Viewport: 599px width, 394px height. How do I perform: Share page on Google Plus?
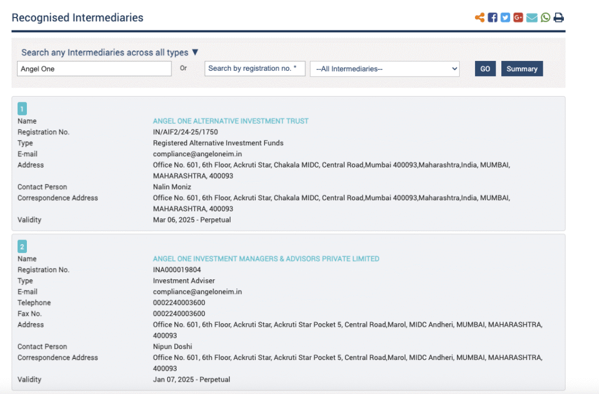click(518, 18)
